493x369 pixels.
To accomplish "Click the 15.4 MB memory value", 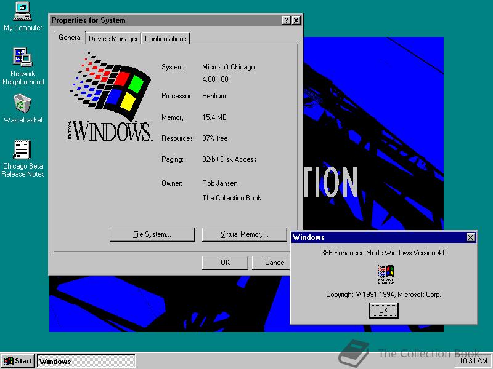I will [214, 117].
